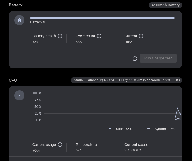This screenshot has width=192, height=161.
Task: Click the 3290mAh Battery chip label
Action: point(165,5)
